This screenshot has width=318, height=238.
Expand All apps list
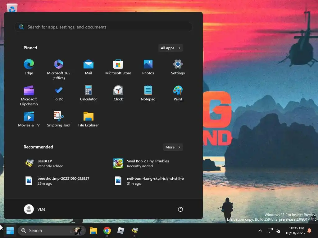[x=170, y=48]
